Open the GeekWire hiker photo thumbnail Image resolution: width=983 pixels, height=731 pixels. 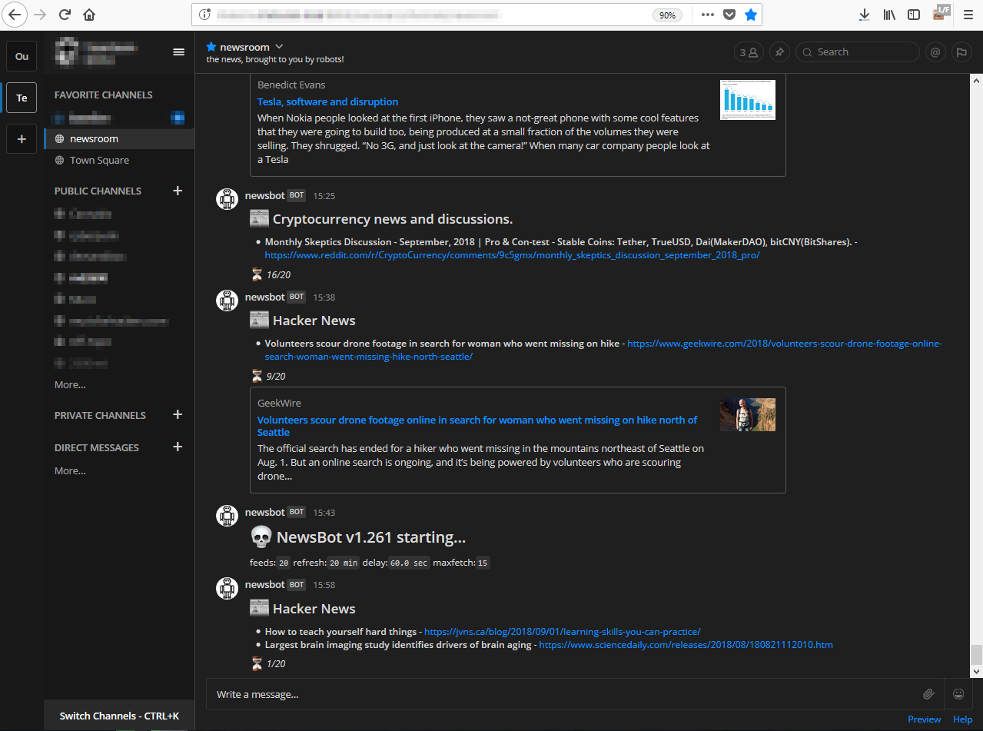click(x=747, y=414)
